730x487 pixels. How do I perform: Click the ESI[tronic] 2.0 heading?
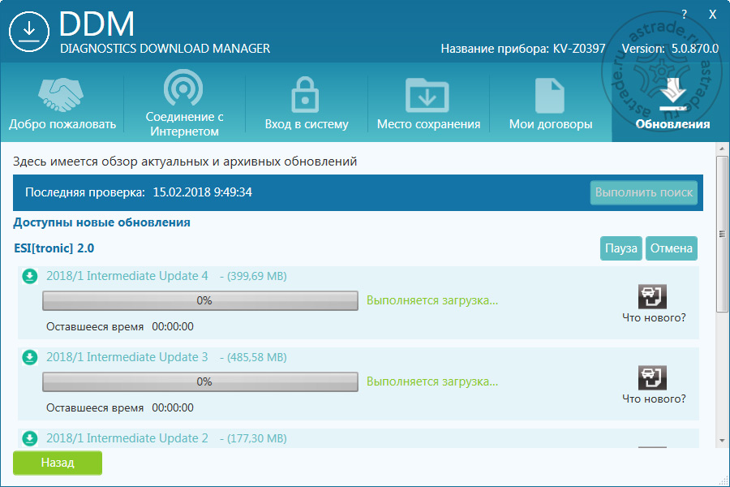tap(54, 248)
